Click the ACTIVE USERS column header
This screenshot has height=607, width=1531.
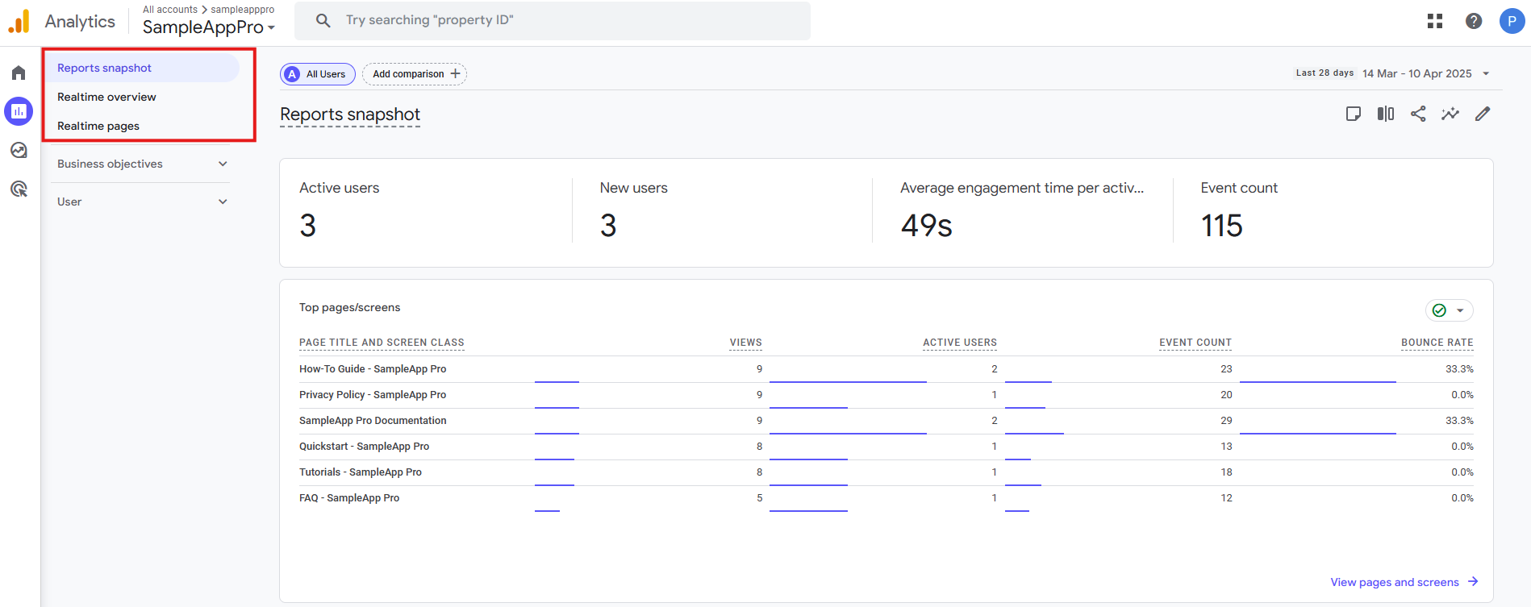click(960, 343)
